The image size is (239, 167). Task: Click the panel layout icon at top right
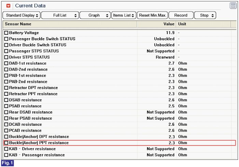tap(233, 6)
